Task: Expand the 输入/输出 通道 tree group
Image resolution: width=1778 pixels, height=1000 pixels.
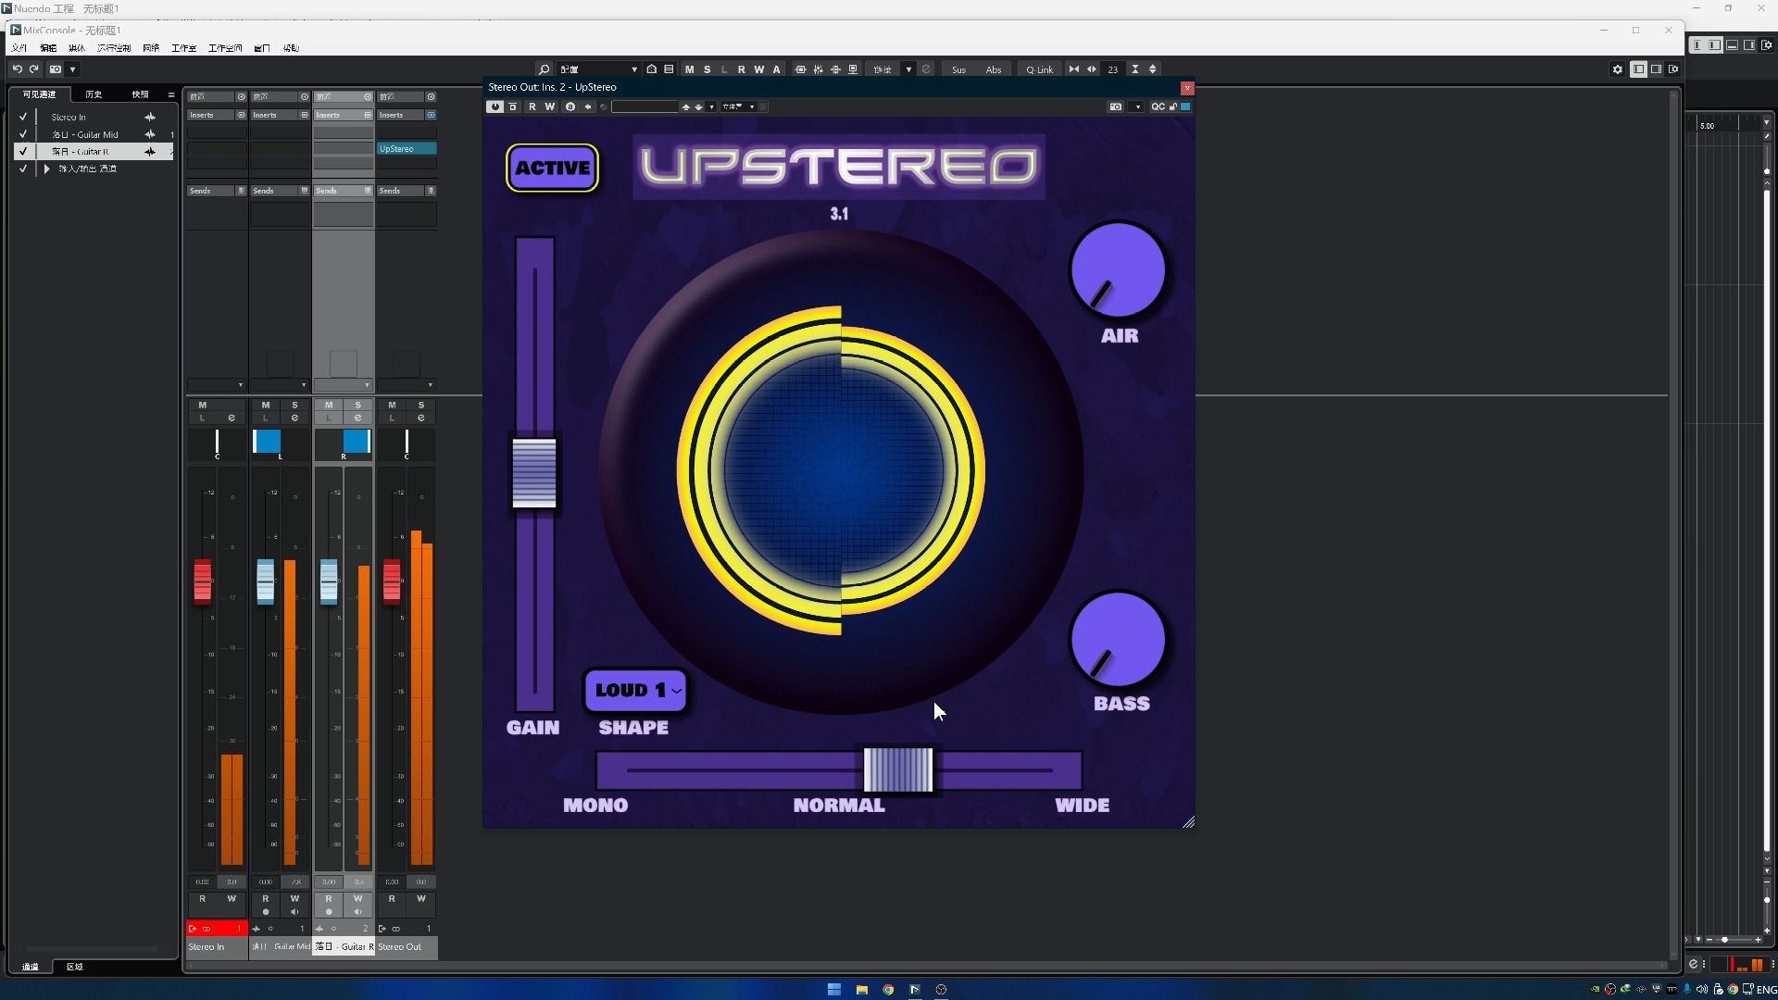Action: click(46, 169)
